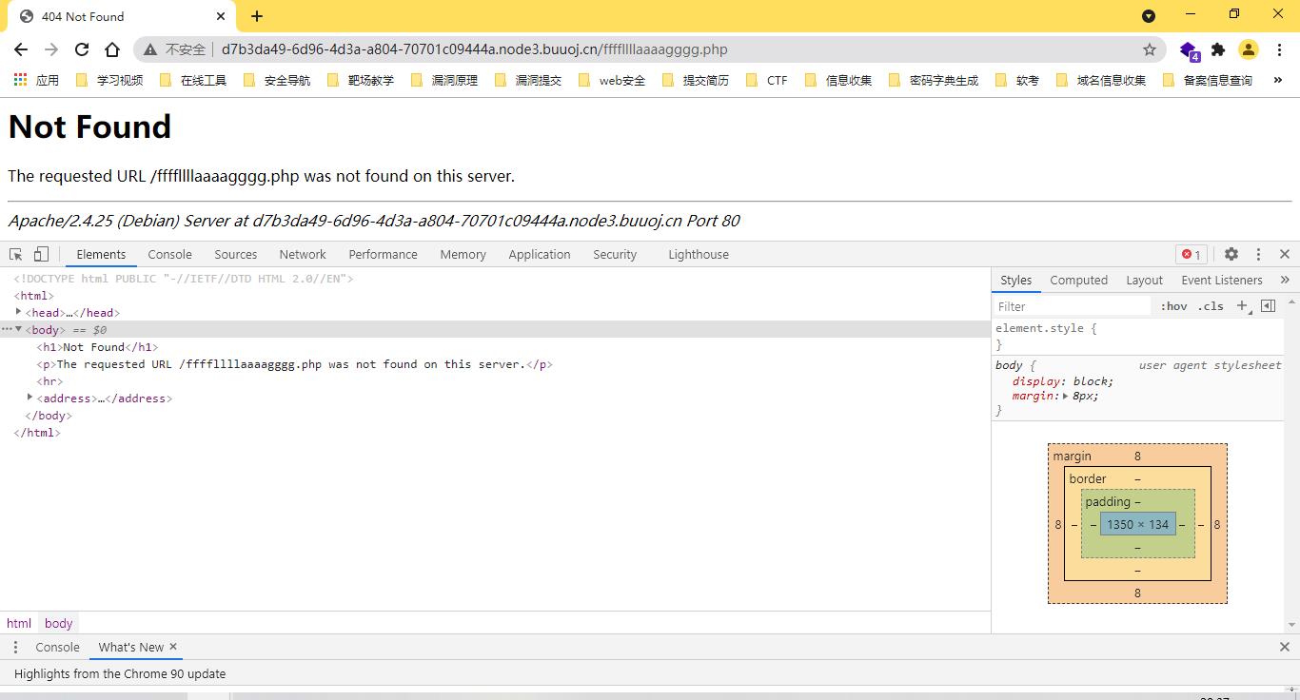Switch to the drawer Console tab
Viewport: 1300px width, 700px height.
[x=57, y=647]
